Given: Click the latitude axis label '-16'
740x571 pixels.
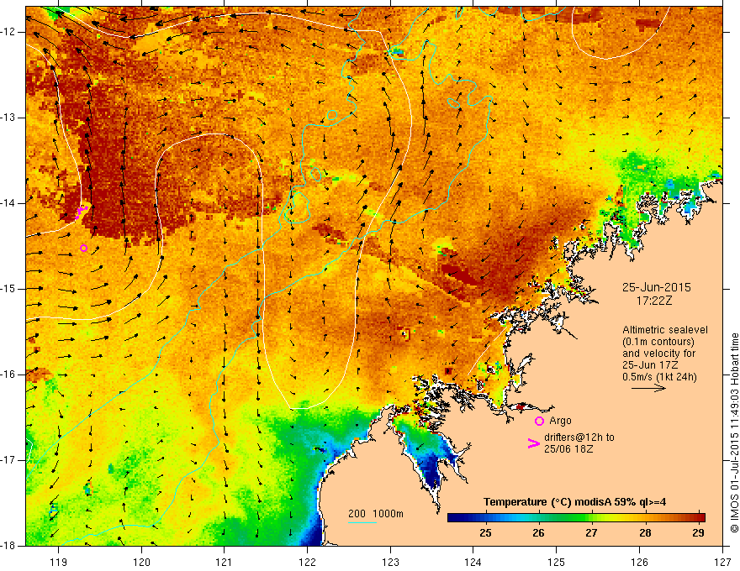Looking at the screenshot, I should click(x=8, y=375).
